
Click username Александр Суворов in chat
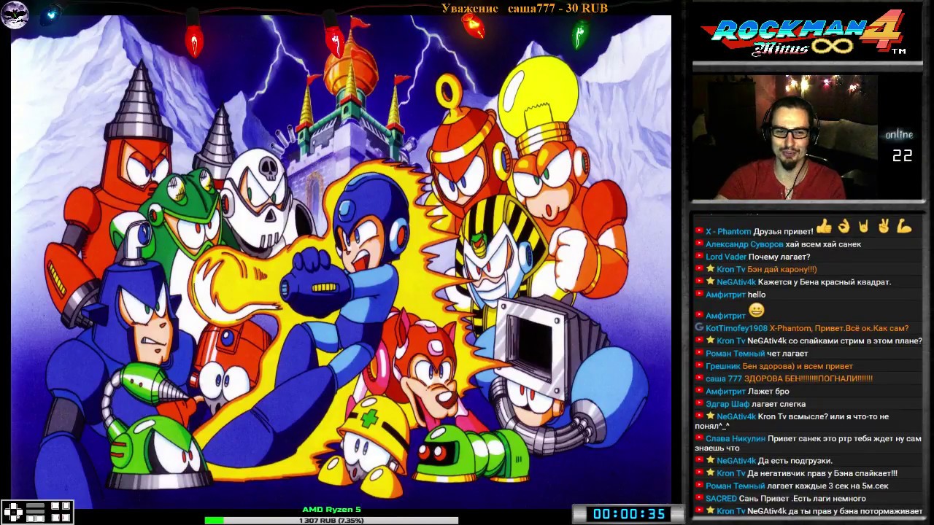[x=744, y=244]
